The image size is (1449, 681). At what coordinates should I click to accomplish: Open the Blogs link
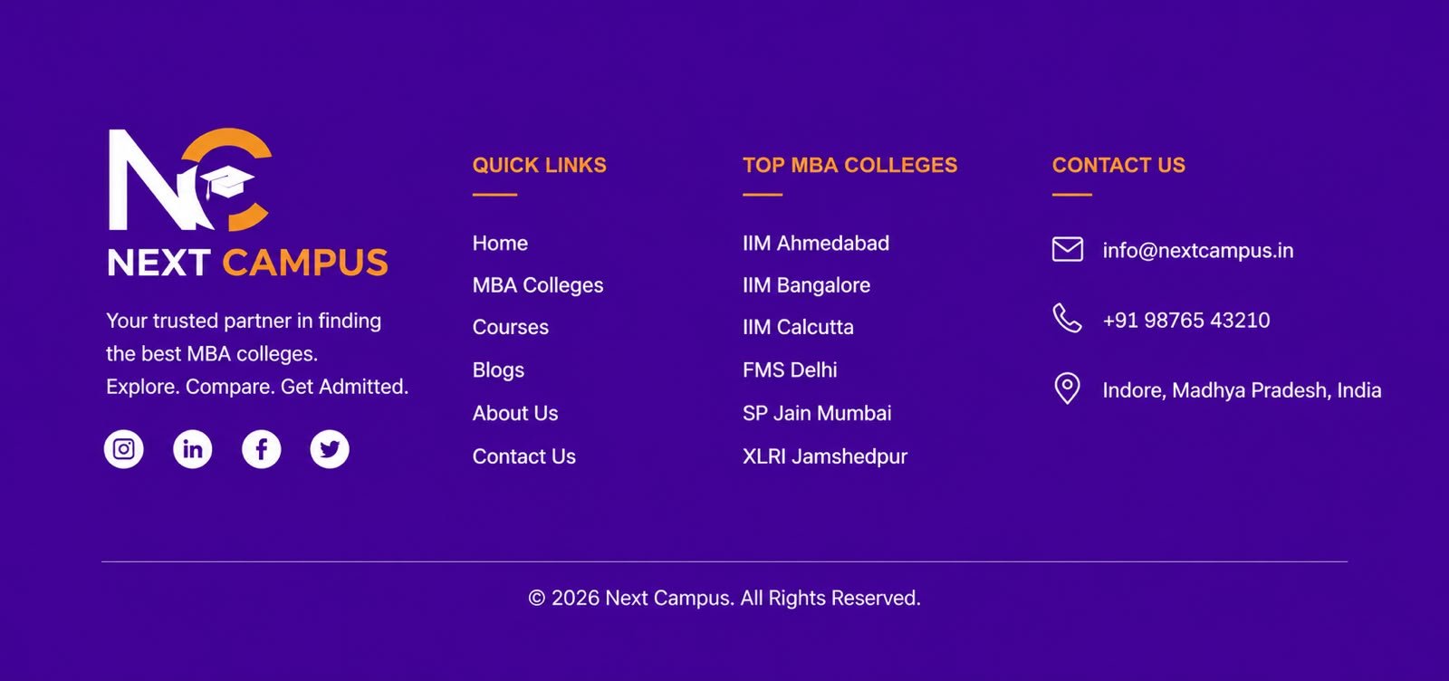(x=498, y=370)
